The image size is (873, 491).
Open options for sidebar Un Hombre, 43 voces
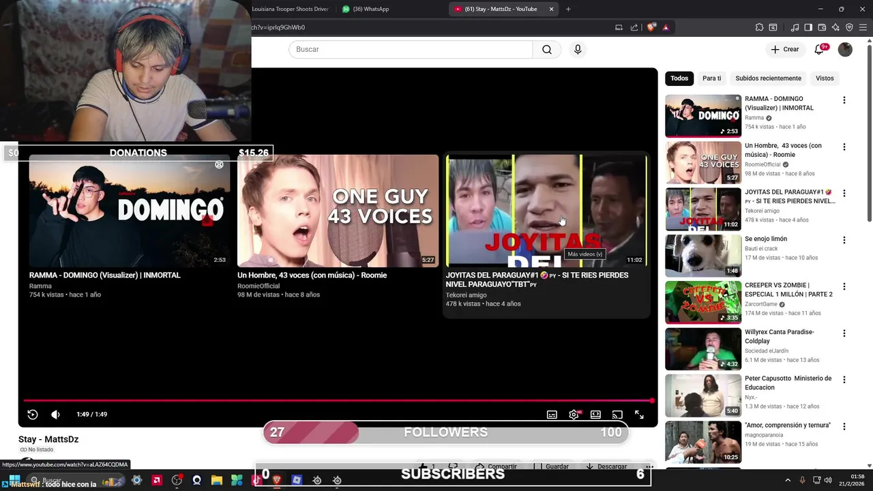pyautogui.click(x=844, y=147)
